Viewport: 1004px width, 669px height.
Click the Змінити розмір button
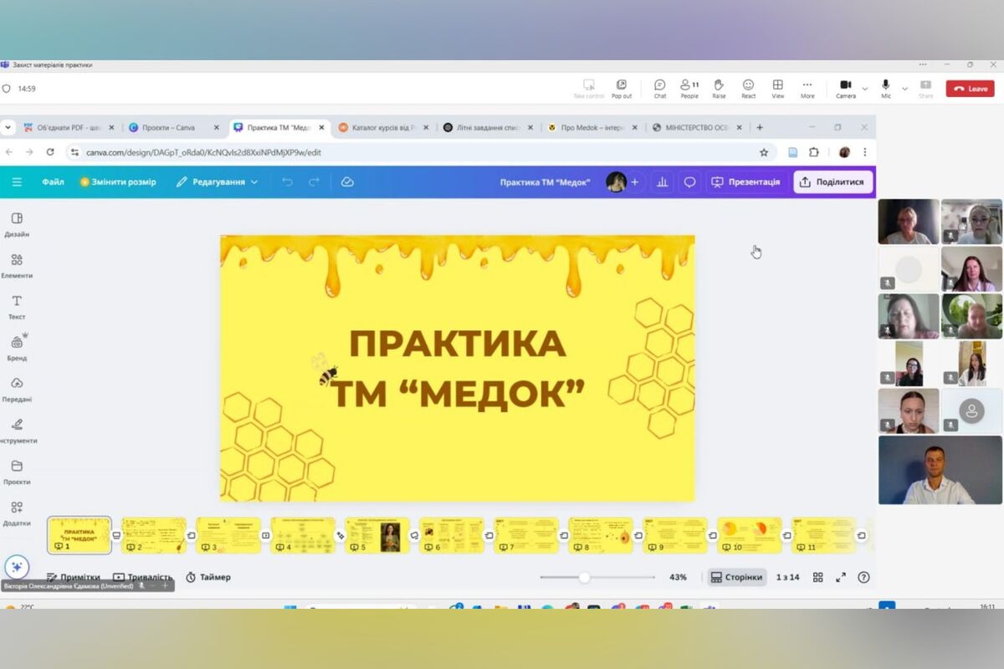117,181
